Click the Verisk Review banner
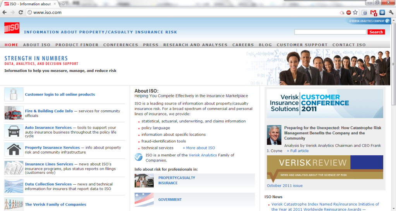The image size is (396, 211). tap(325, 169)
